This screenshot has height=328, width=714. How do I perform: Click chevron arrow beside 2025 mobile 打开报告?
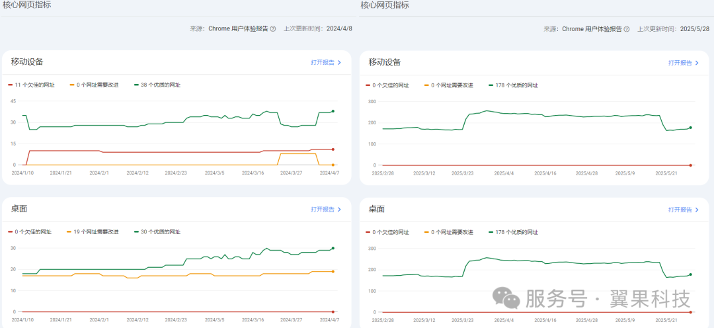[x=697, y=63]
